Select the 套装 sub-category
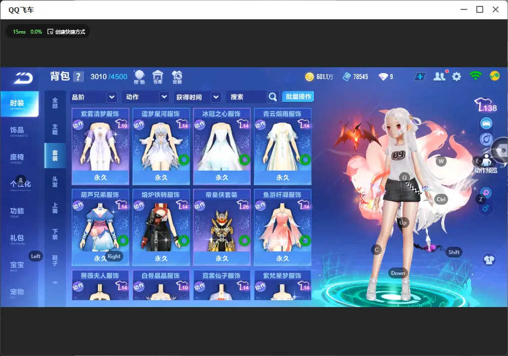The height and width of the screenshot is (356, 508). coord(55,155)
